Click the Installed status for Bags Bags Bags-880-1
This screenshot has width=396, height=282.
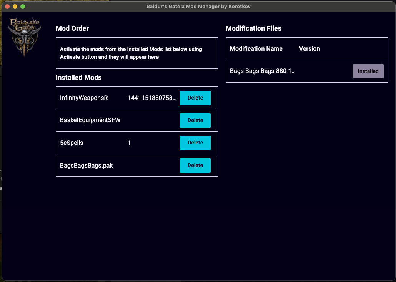(368, 71)
